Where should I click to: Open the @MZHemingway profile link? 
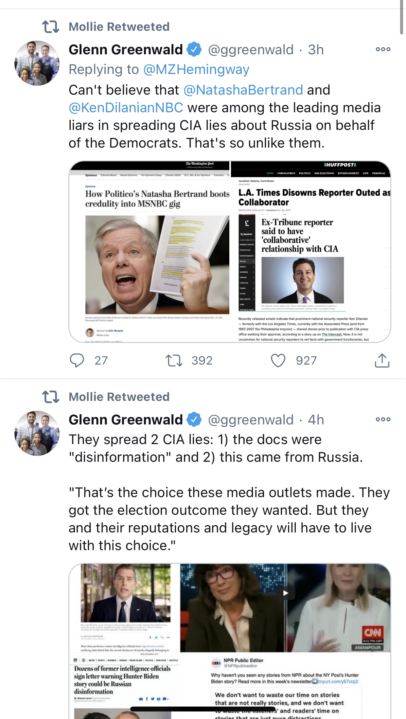coord(196,69)
